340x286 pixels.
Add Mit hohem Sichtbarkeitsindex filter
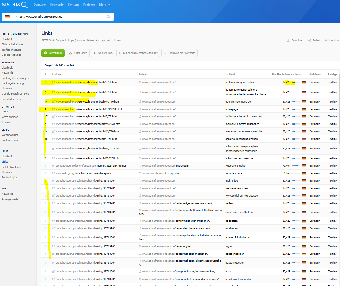[x=138, y=53]
